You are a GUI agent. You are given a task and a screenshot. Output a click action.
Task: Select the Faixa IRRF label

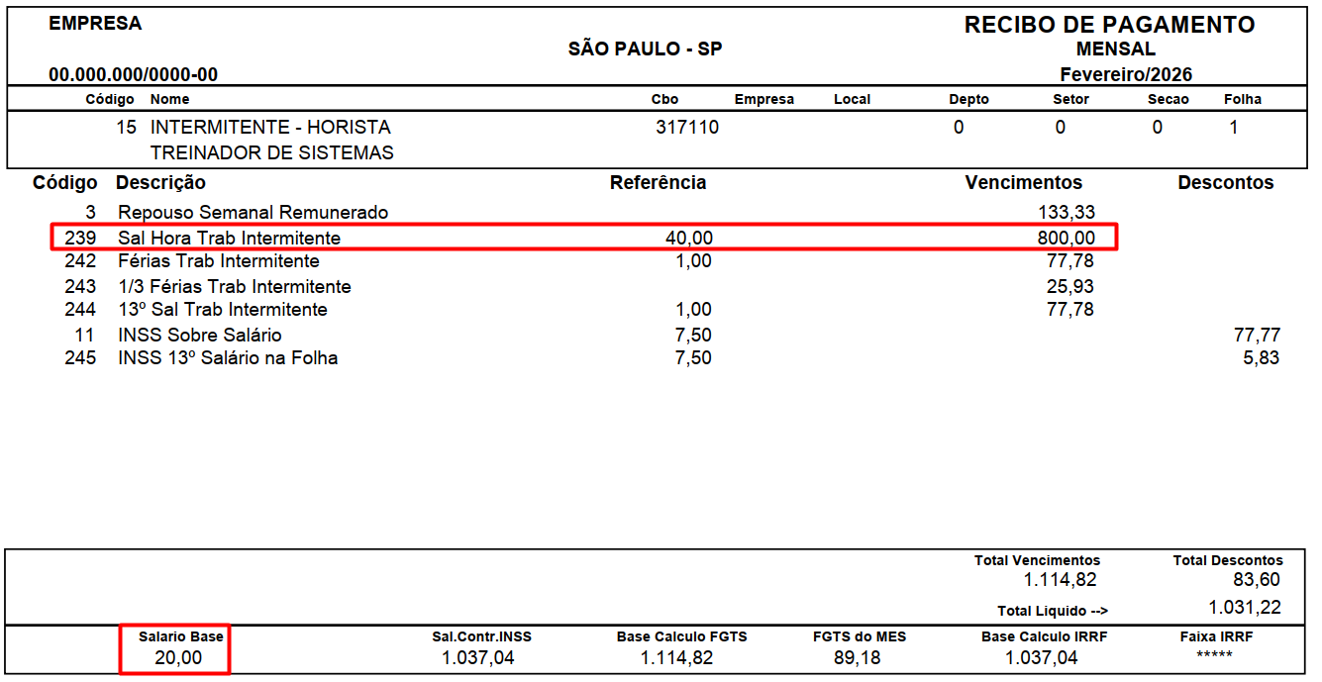click(1218, 636)
